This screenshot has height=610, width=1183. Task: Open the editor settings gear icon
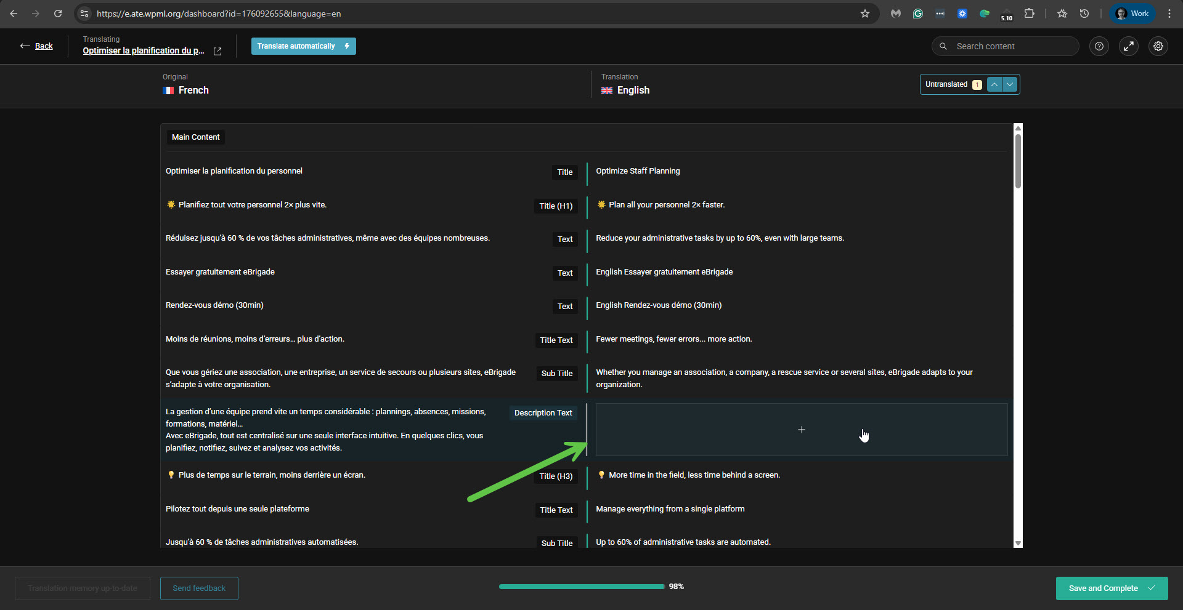click(x=1158, y=46)
